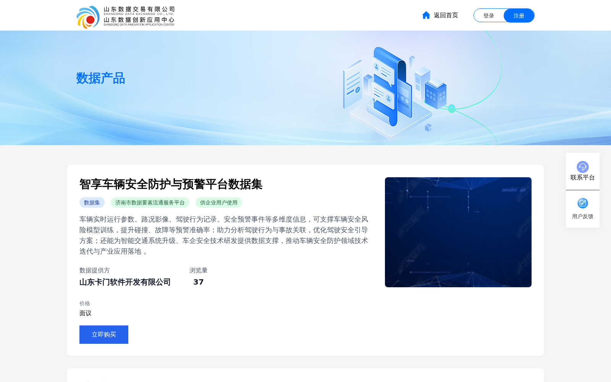Click the home icon beside 返回首页
Screen dimensions: 611x382
(x=426, y=15)
